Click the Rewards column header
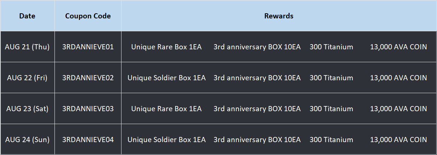 (x=279, y=16)
